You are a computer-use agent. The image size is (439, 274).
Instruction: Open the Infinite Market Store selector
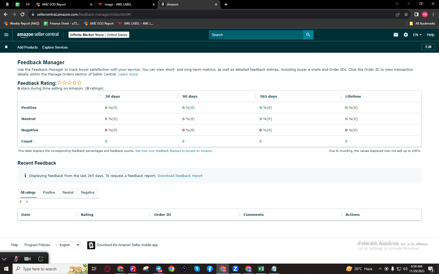[x=99, y=35]
